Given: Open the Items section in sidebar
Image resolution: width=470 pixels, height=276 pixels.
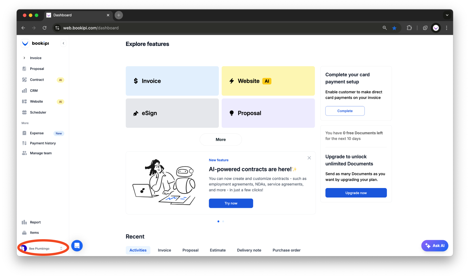Looking at the screenshot, I should (x=34, y=232).
